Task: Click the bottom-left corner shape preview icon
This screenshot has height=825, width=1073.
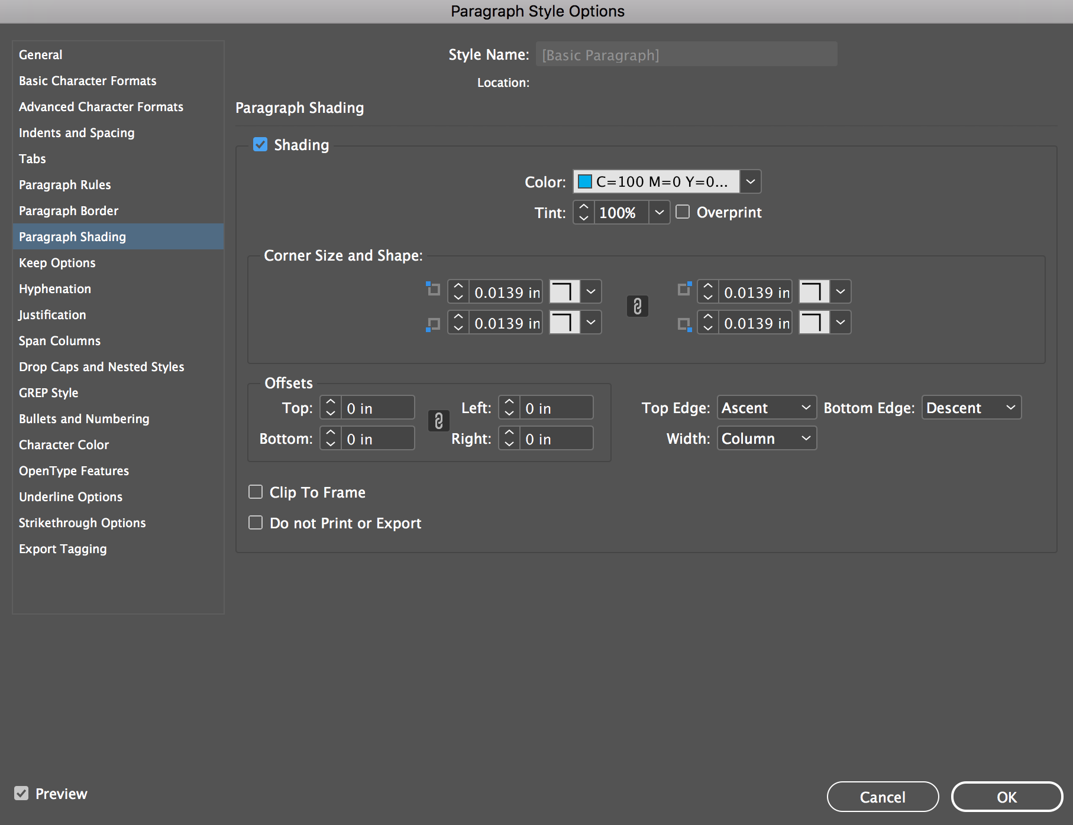Action: point(564,322)
